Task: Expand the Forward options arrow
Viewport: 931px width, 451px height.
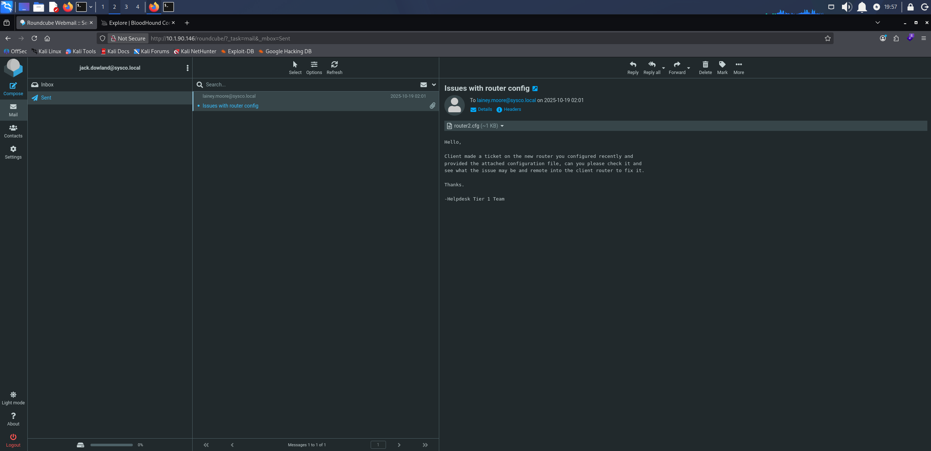Action: point(688,68)
